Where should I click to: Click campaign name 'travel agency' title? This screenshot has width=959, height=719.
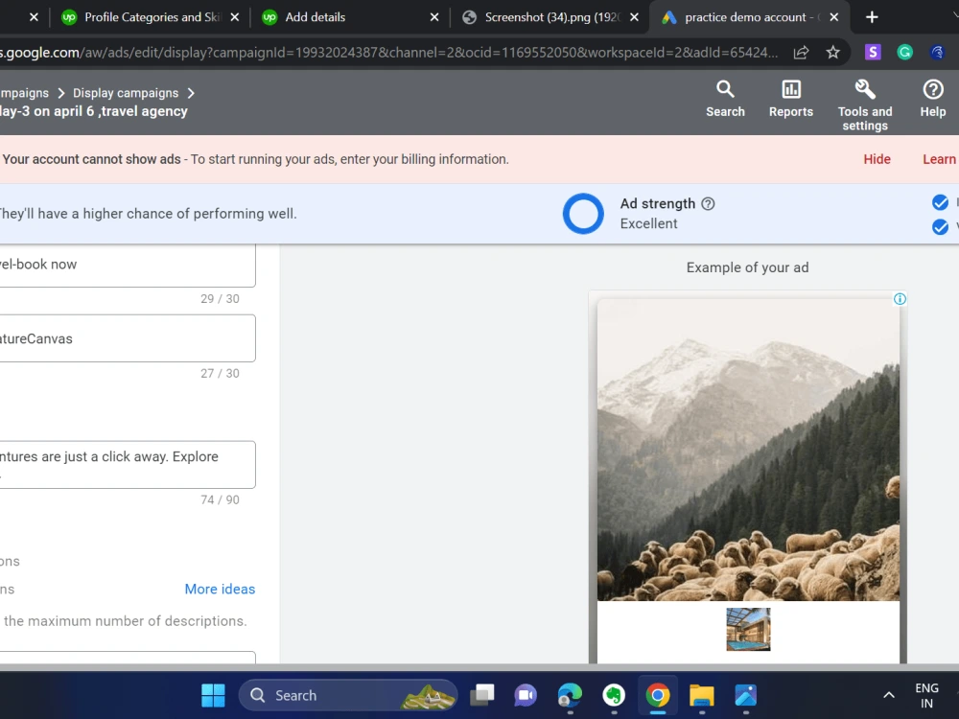pyautogui.click(x=94, y=111)
